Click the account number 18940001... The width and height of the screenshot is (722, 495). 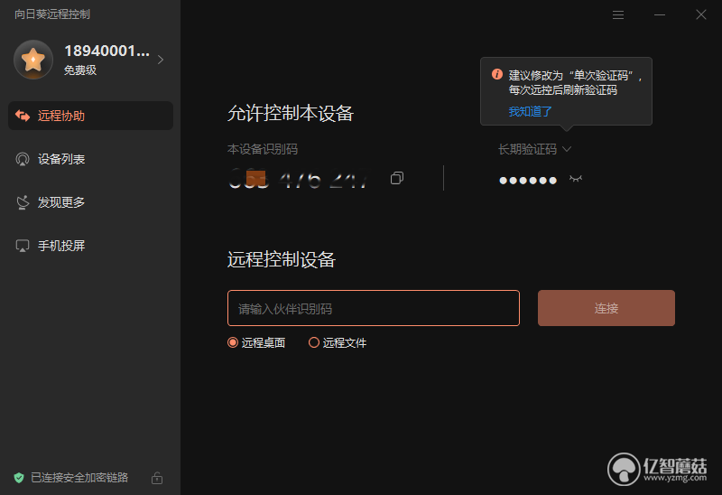(106, 51)
